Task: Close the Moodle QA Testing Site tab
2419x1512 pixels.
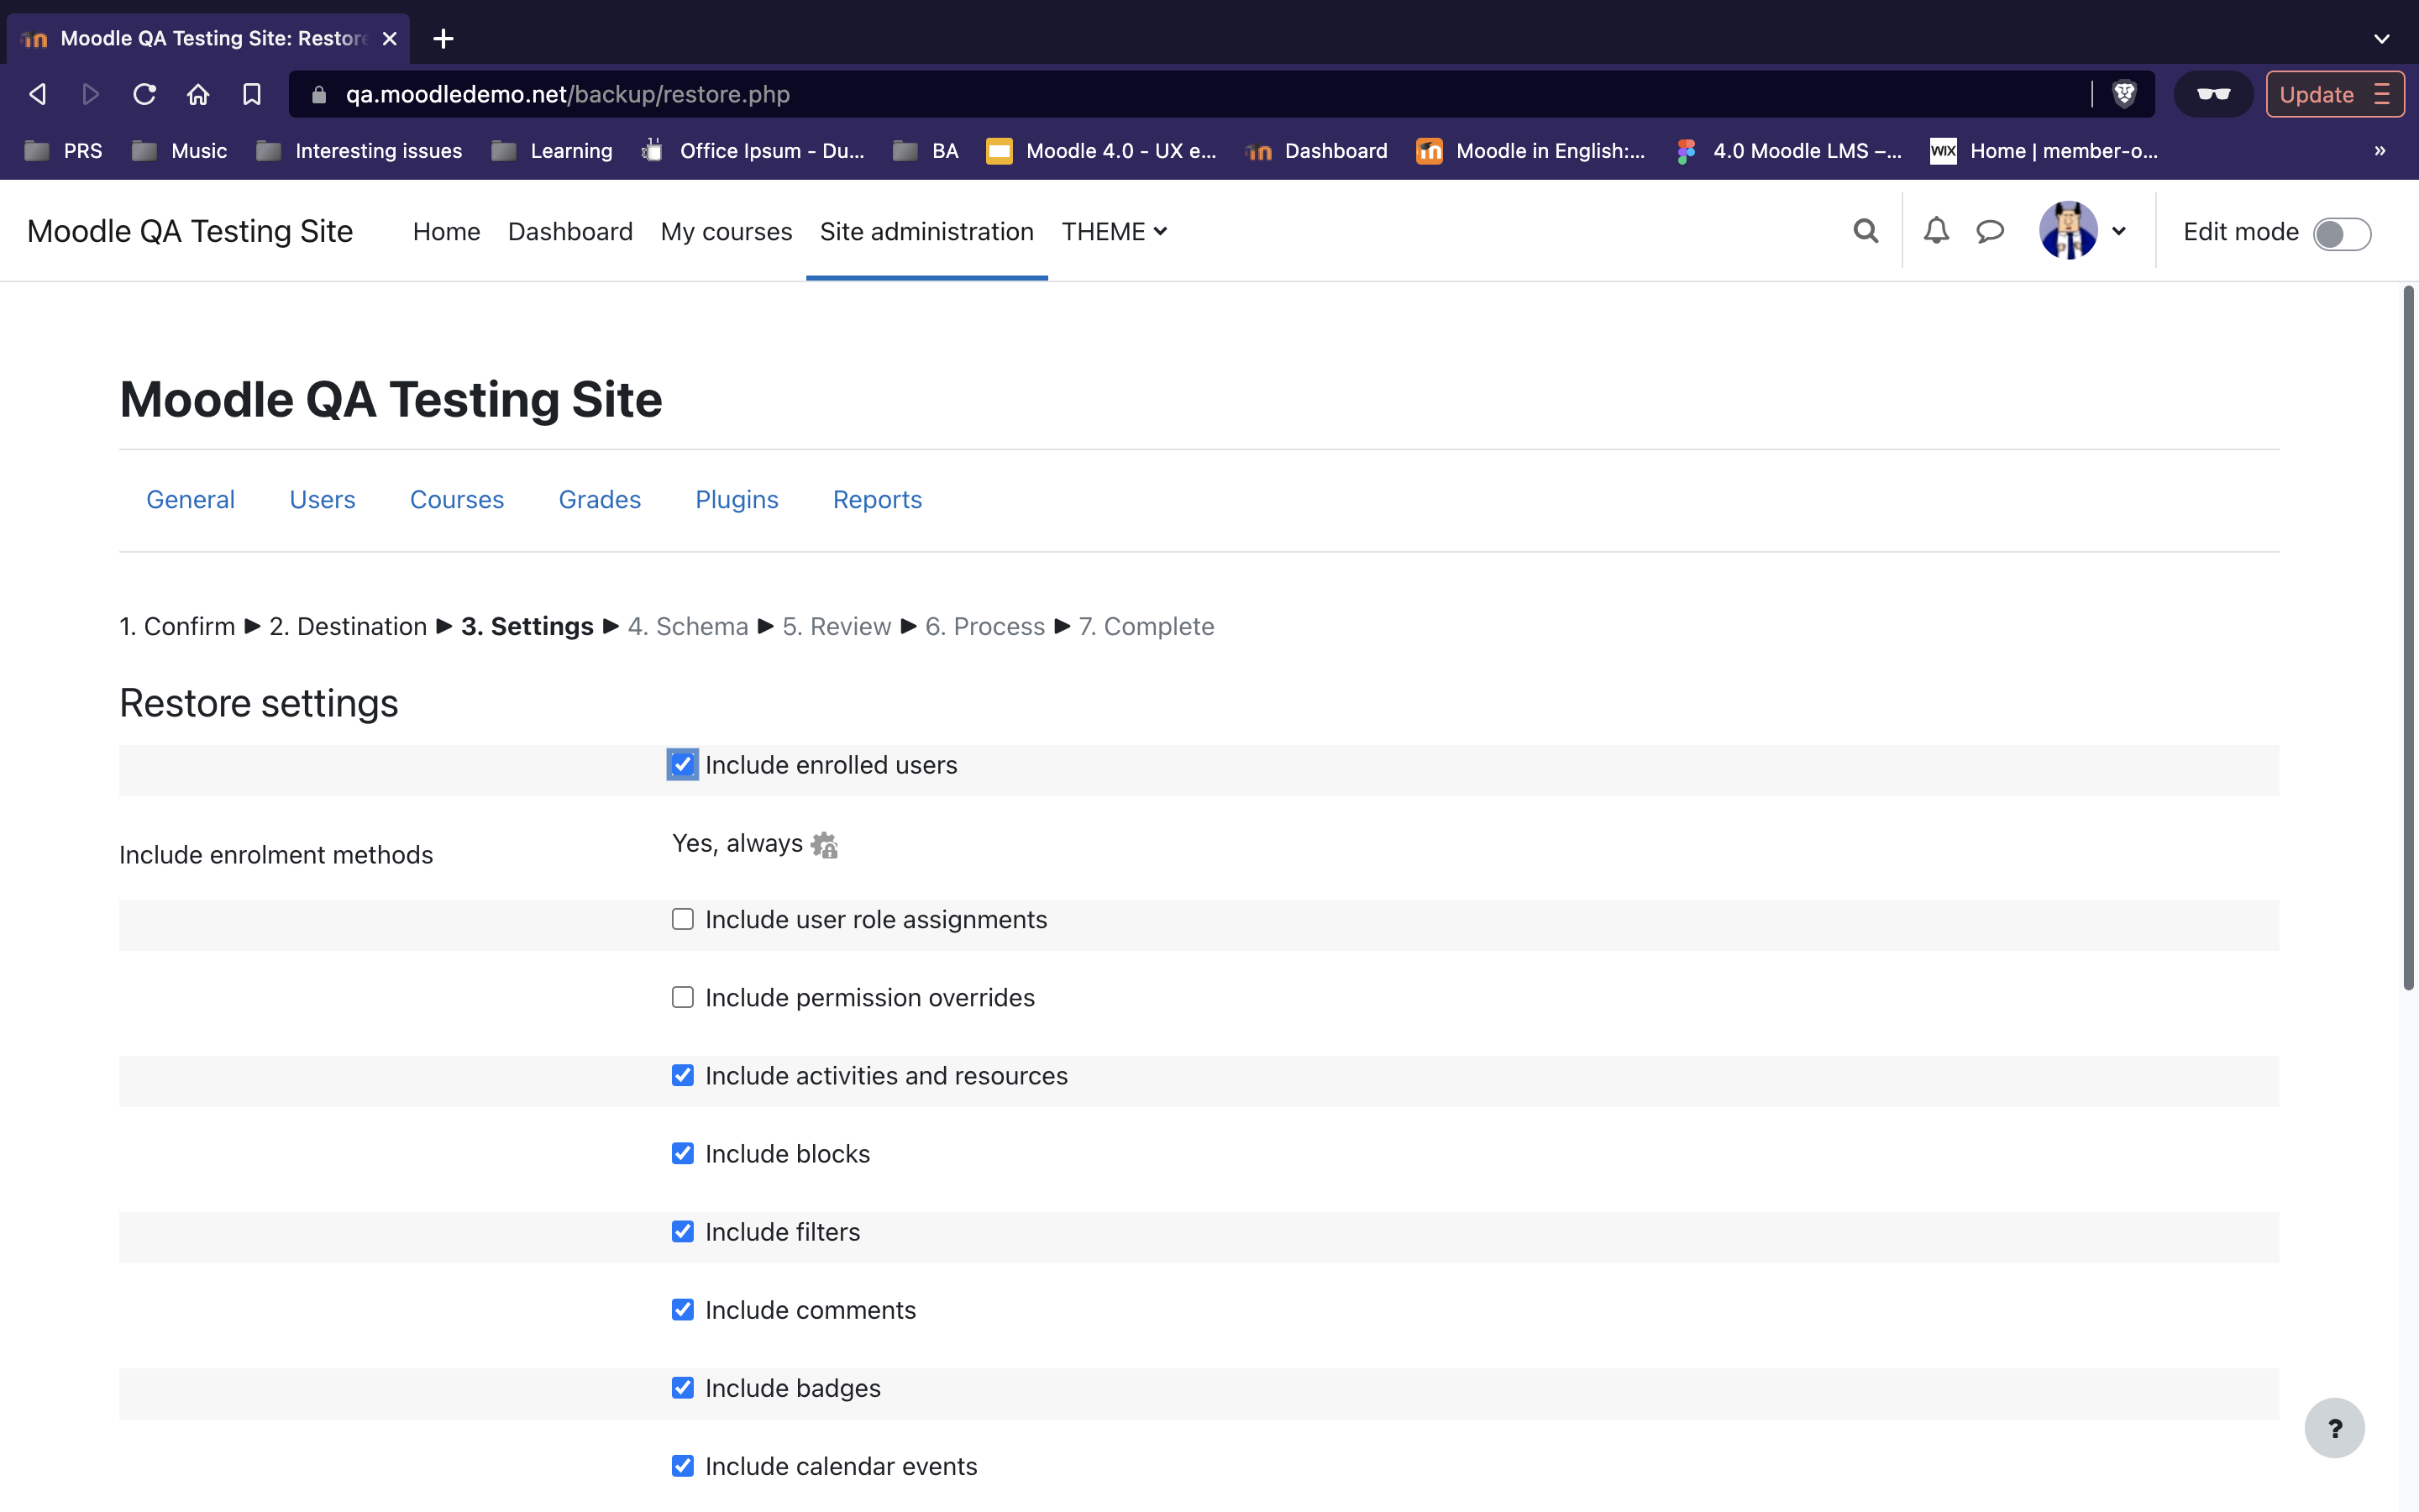Action: click(390, 39)
